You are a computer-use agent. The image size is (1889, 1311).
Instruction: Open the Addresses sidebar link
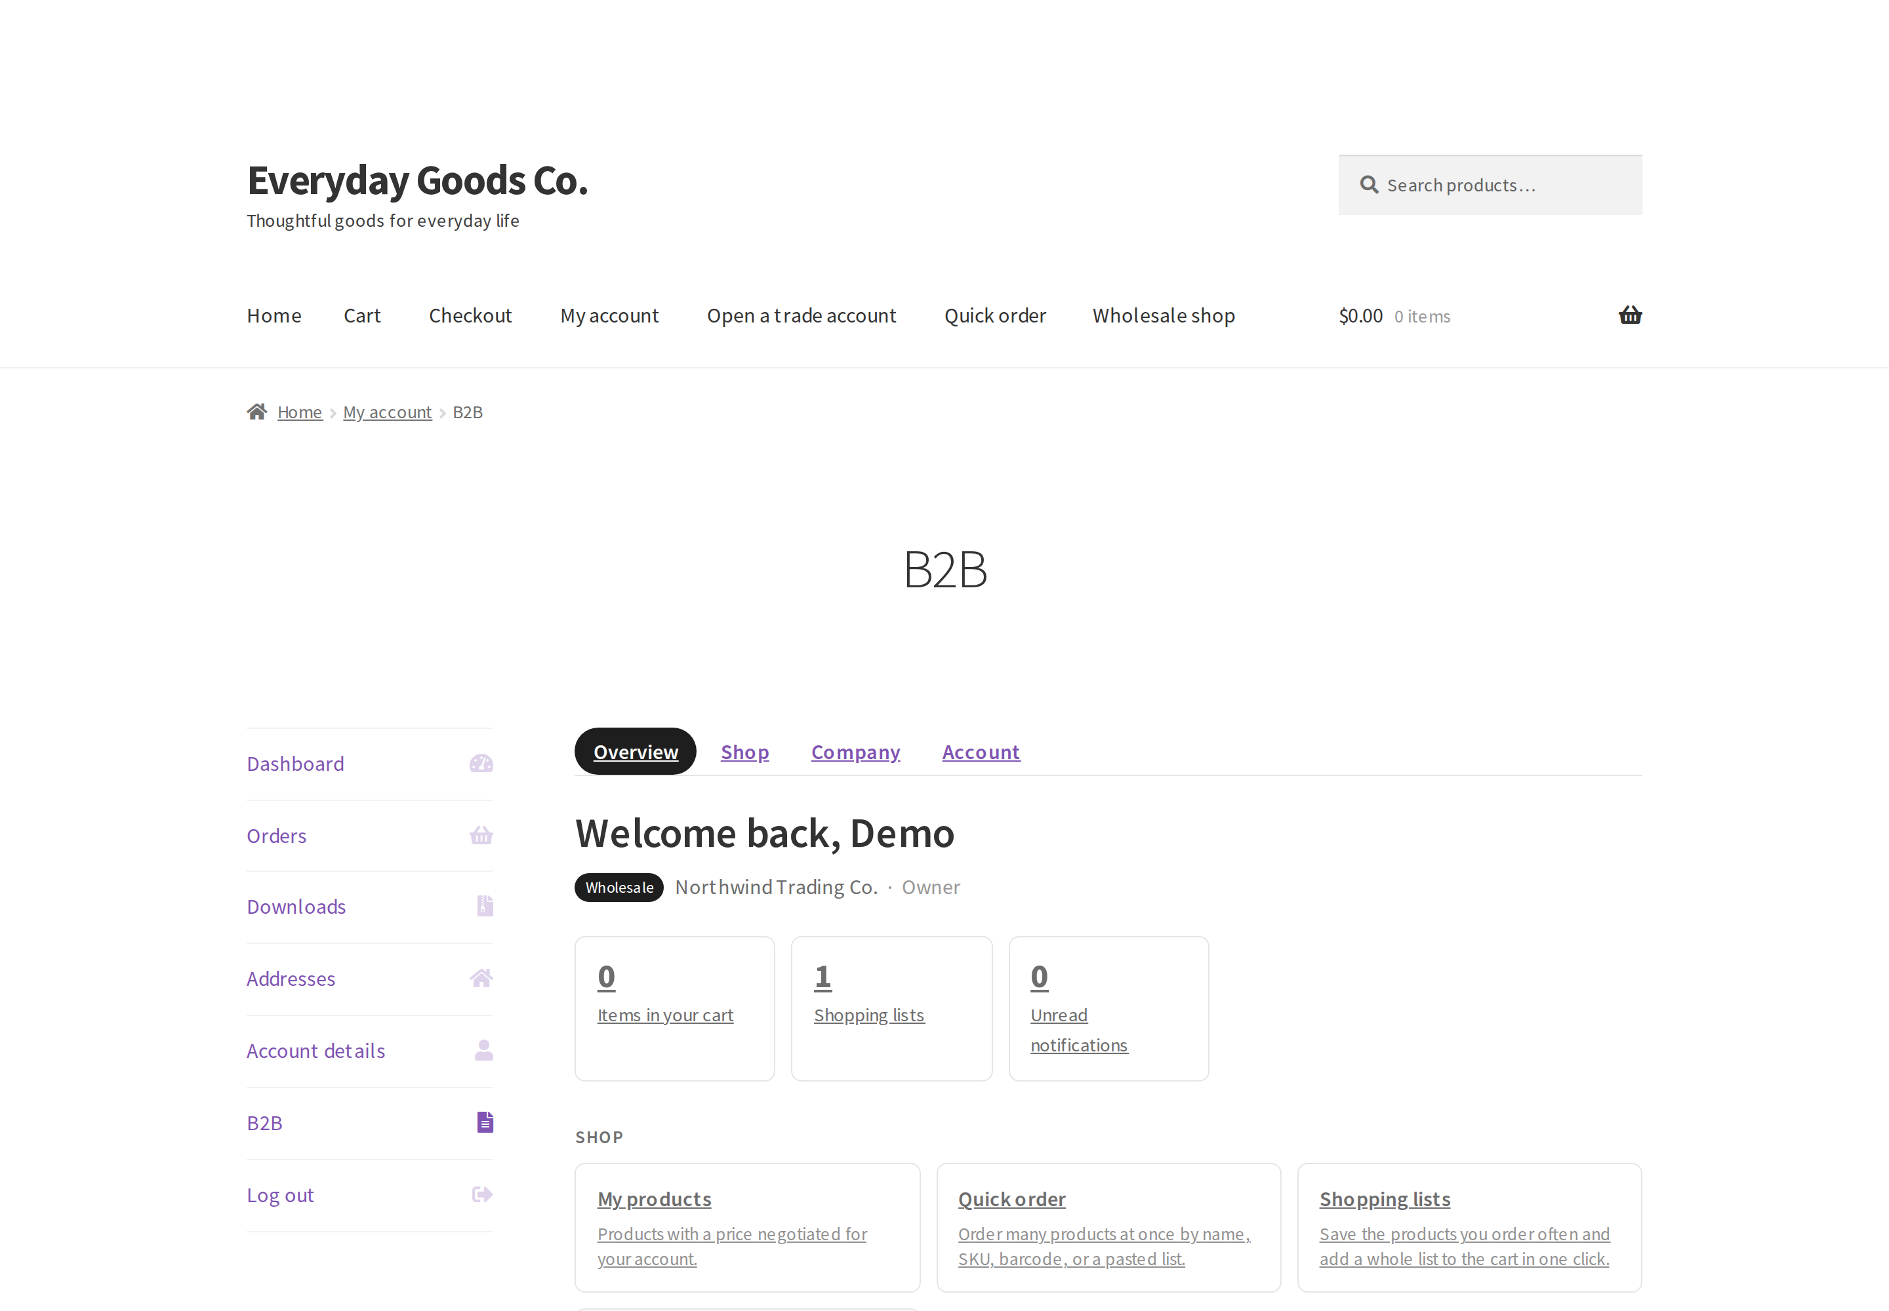(291, 978)
